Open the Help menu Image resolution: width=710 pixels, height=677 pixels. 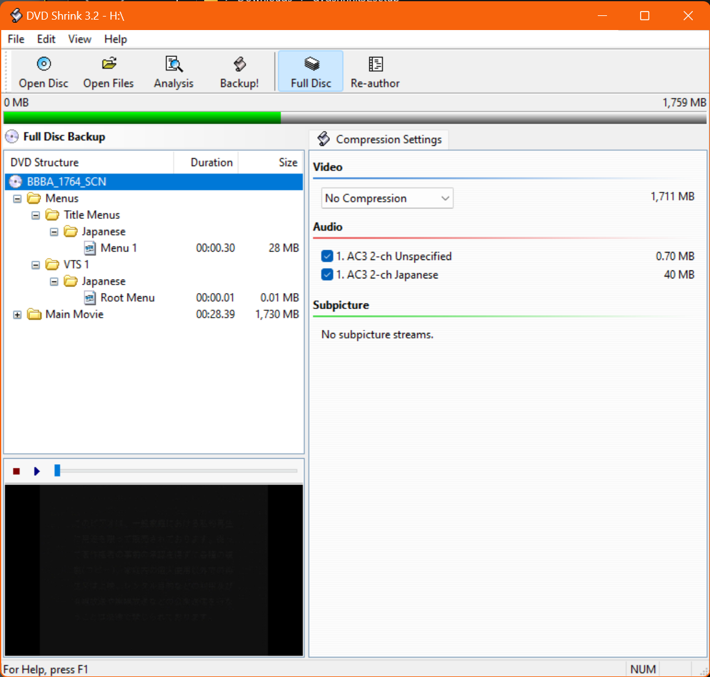point(115,39)
